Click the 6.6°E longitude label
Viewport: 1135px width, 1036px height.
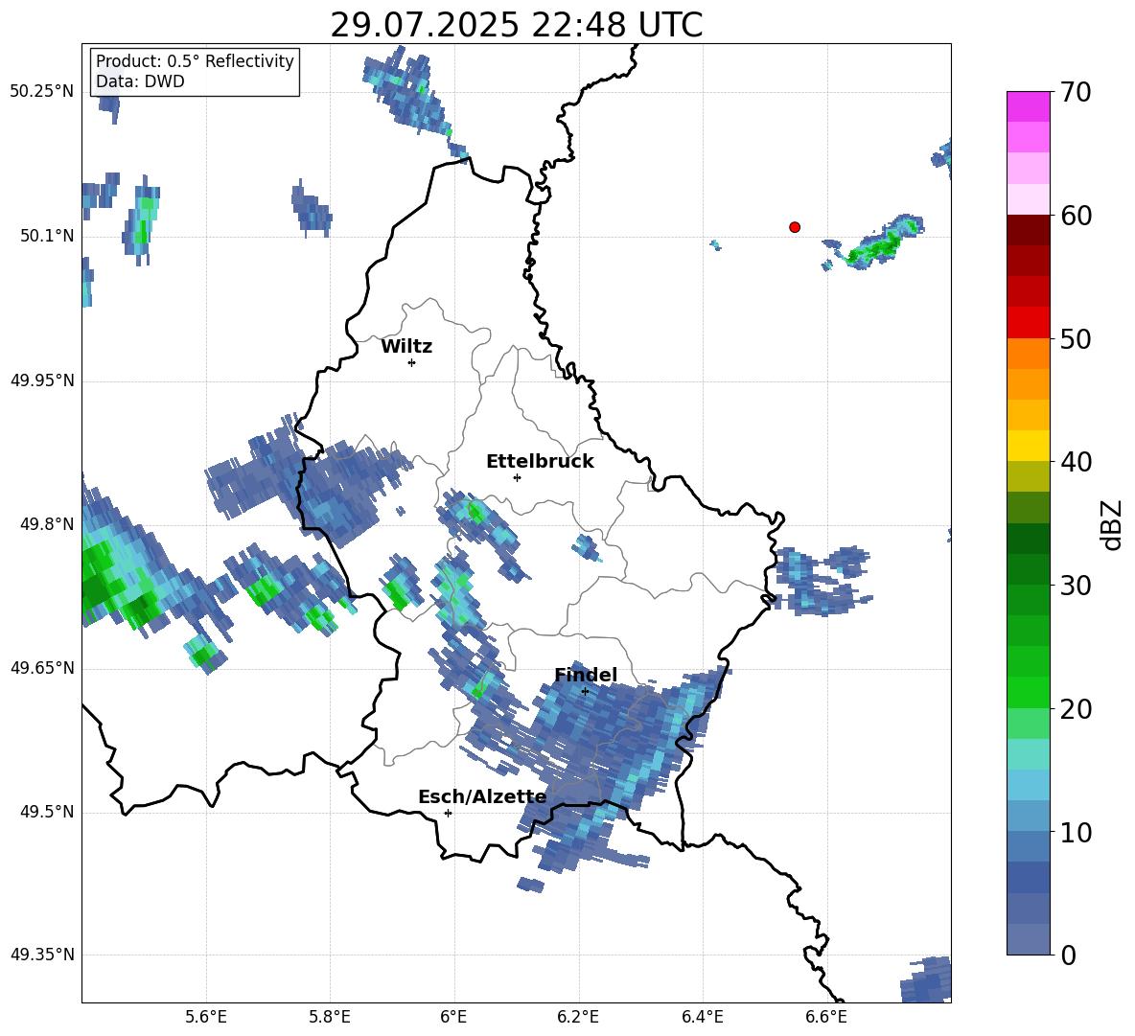(x=826, y=1017)
